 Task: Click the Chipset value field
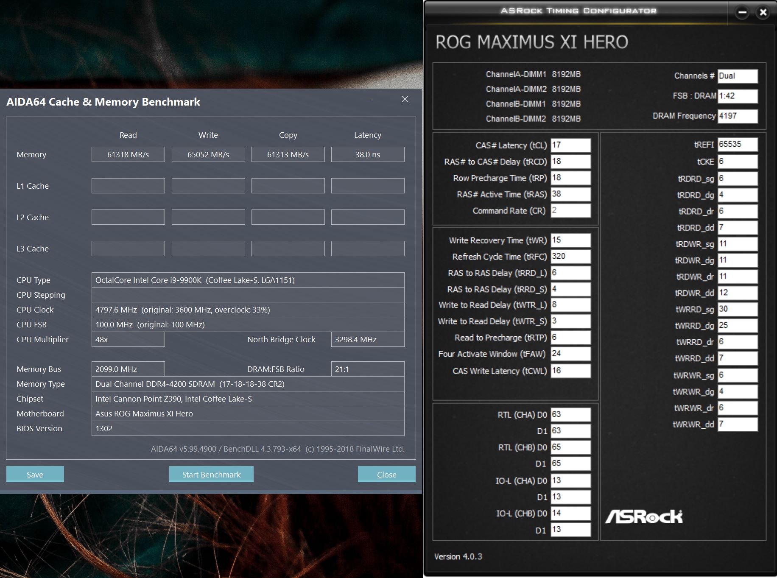pyautogui.click(x=248, y=399)
